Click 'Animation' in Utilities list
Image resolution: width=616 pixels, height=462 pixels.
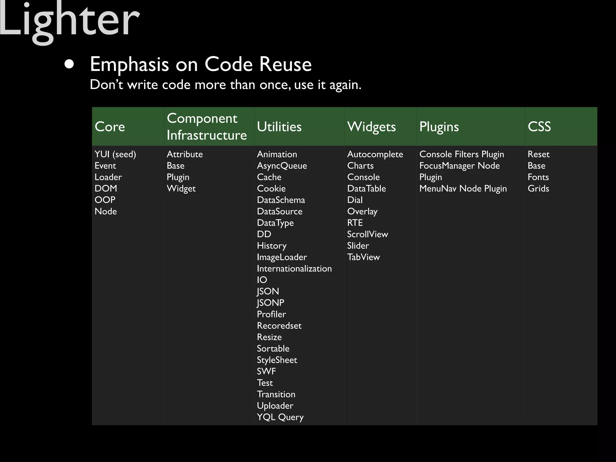point(277,154)
